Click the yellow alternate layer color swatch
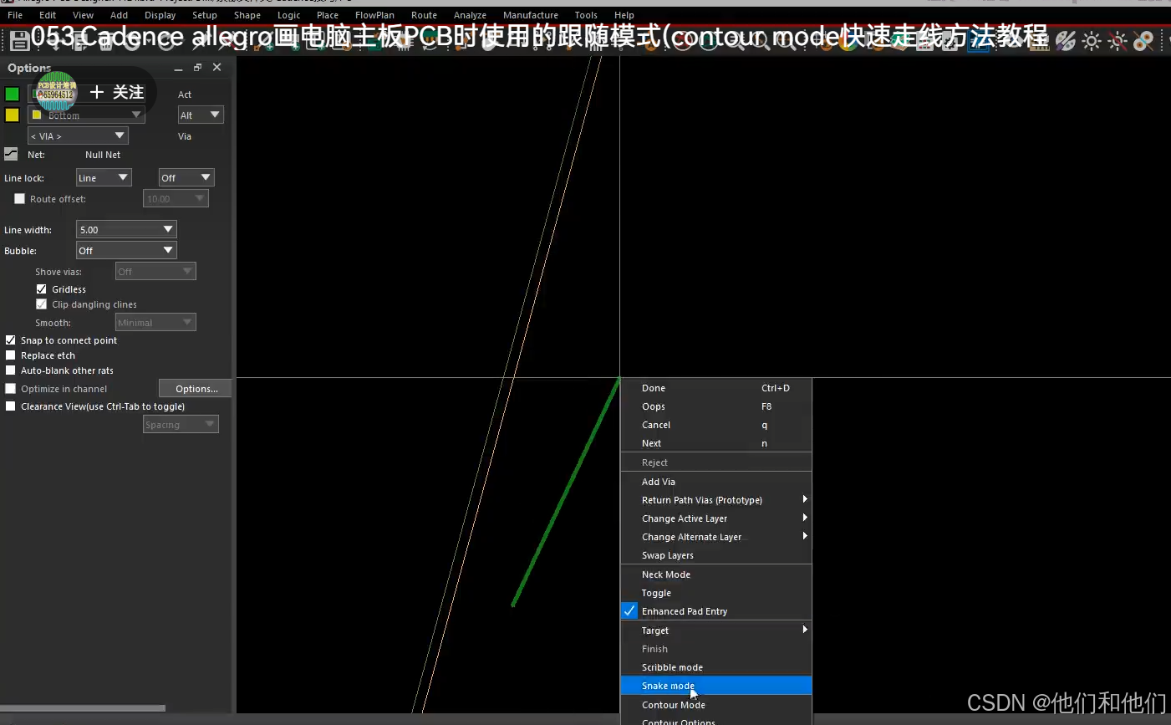 tap(12, 115)
